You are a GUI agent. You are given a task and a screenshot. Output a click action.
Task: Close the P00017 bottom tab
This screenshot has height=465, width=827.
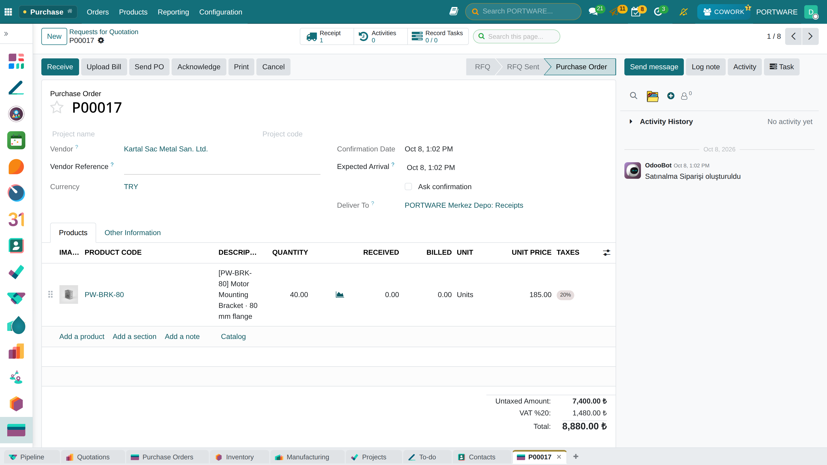(x=559, y=457)
